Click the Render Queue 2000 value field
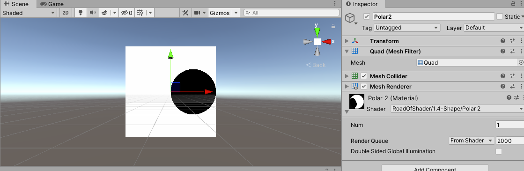Image resolution: width=524 pixels, height=171 pixels. point(509,141)
